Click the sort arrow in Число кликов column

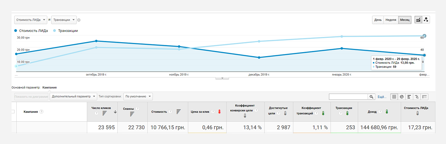[115, 112]
